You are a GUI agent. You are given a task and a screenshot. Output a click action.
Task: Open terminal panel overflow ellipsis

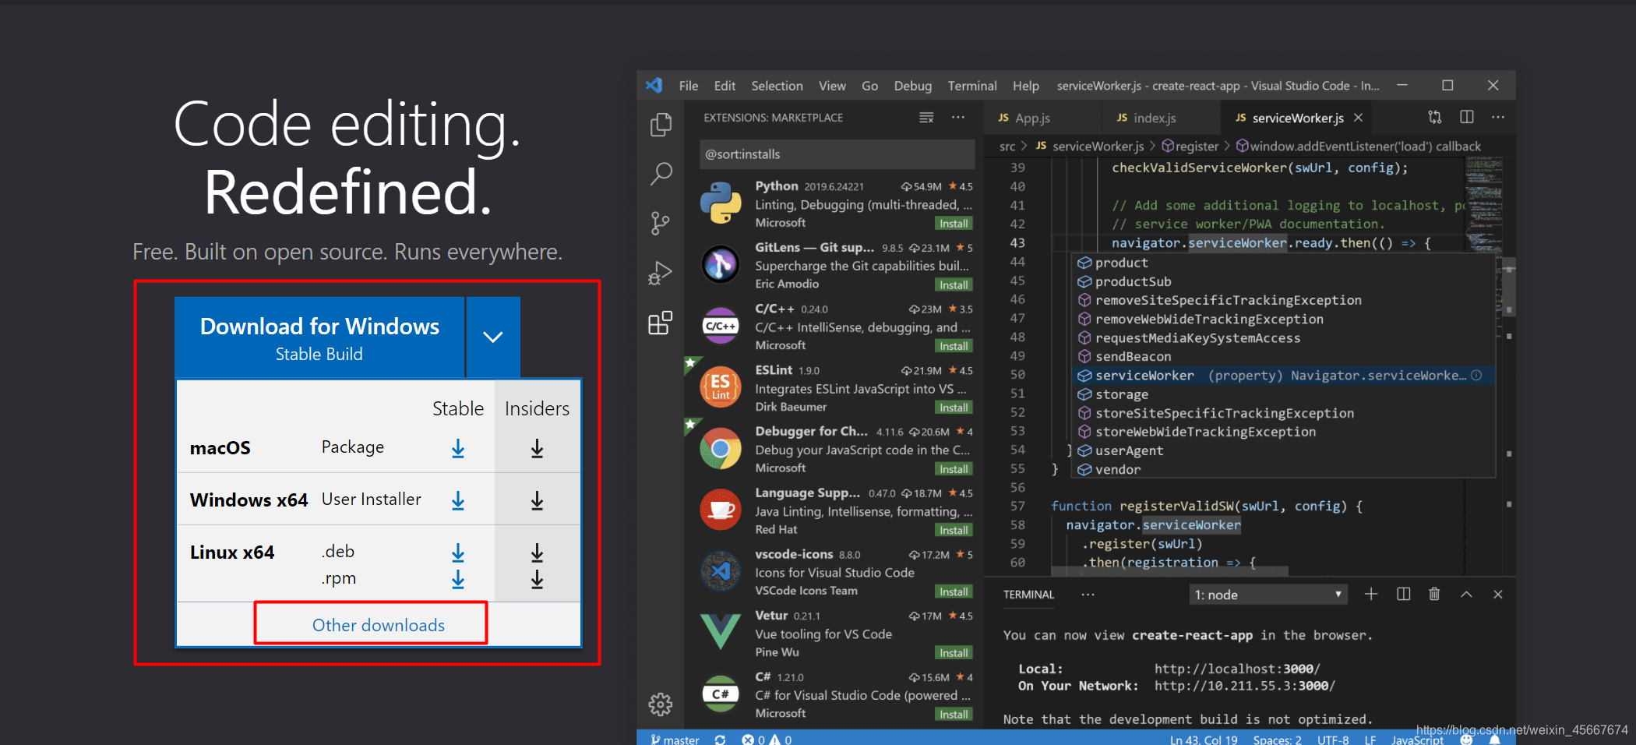pyautogui.click(x=1088, y=595)
